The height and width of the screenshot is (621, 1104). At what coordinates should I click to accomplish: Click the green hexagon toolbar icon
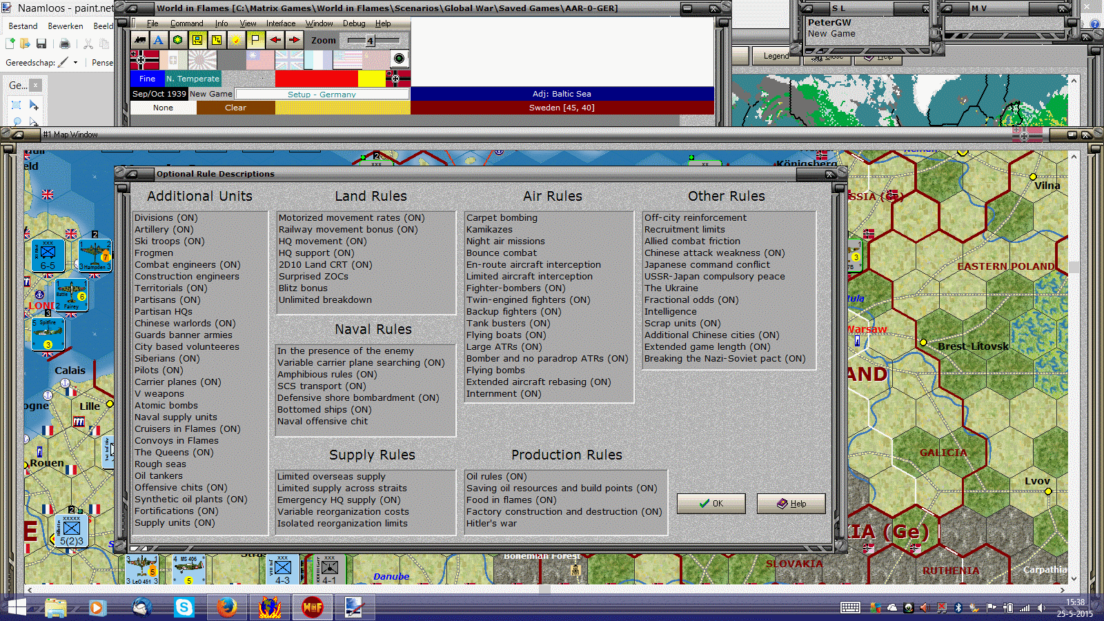pyautogui.click(x=178, y=40)
